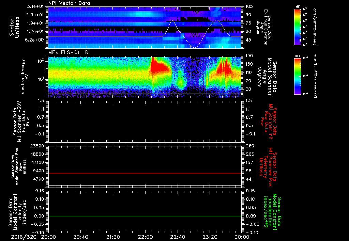Viewport: 349px width, 241px height.
Task: Click the red line in Scanner Pos plot
Action: (145, 173)
